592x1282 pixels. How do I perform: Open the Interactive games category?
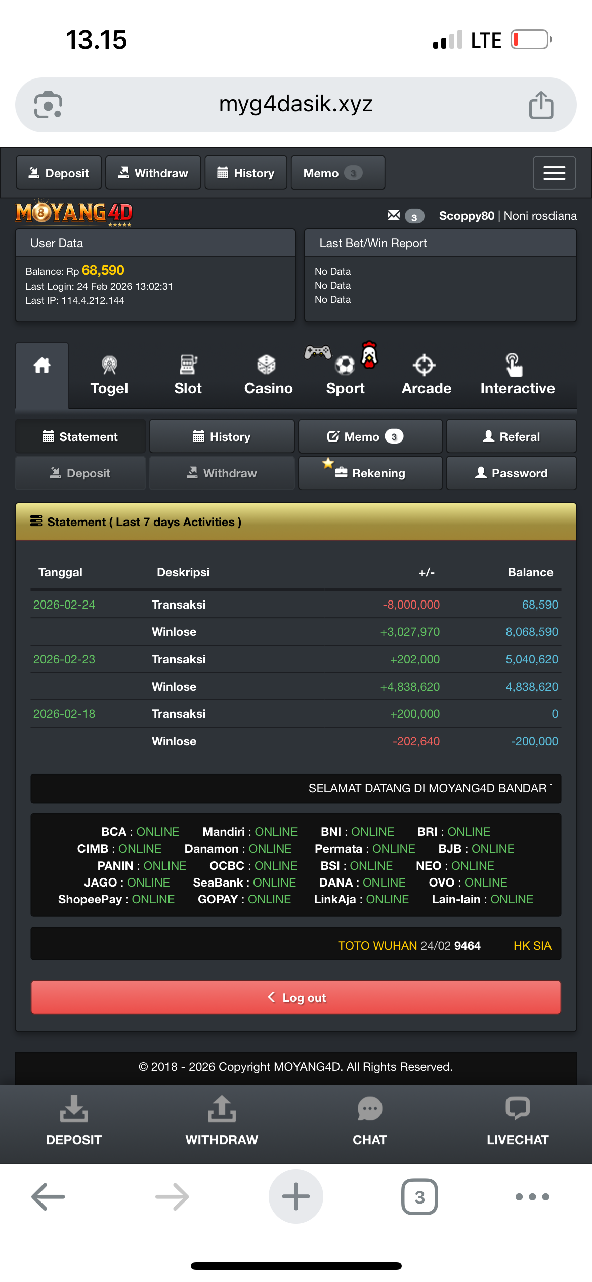click(x=517, y=376)
